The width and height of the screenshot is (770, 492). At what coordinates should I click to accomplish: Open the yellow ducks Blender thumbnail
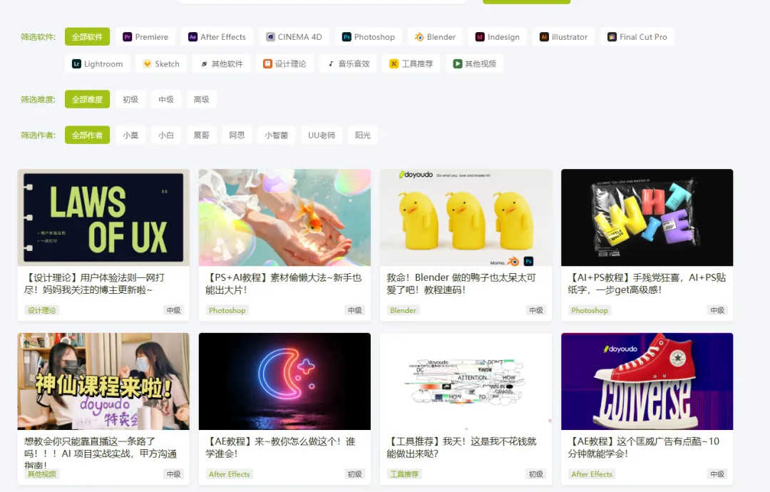click(x=466, y=217)
